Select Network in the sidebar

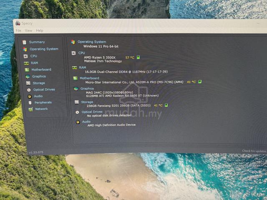click(41, 109)
